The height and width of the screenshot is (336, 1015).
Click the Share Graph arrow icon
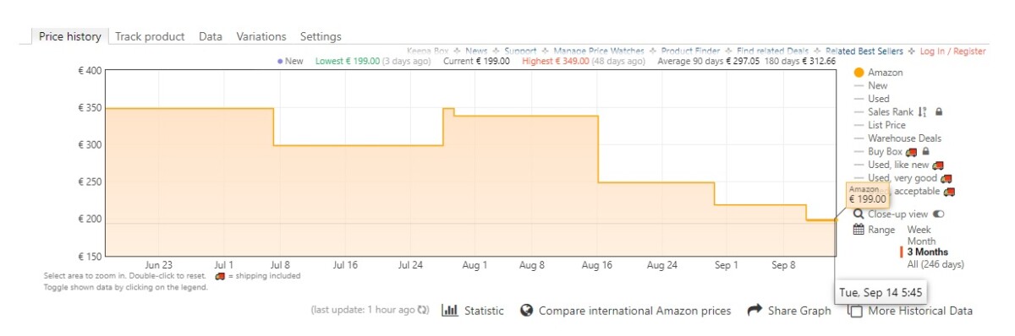click(754, 311)
